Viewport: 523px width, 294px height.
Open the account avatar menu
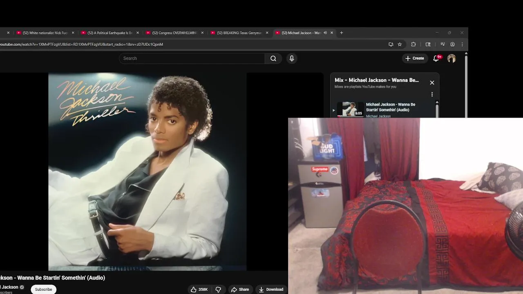coord(451,58)
